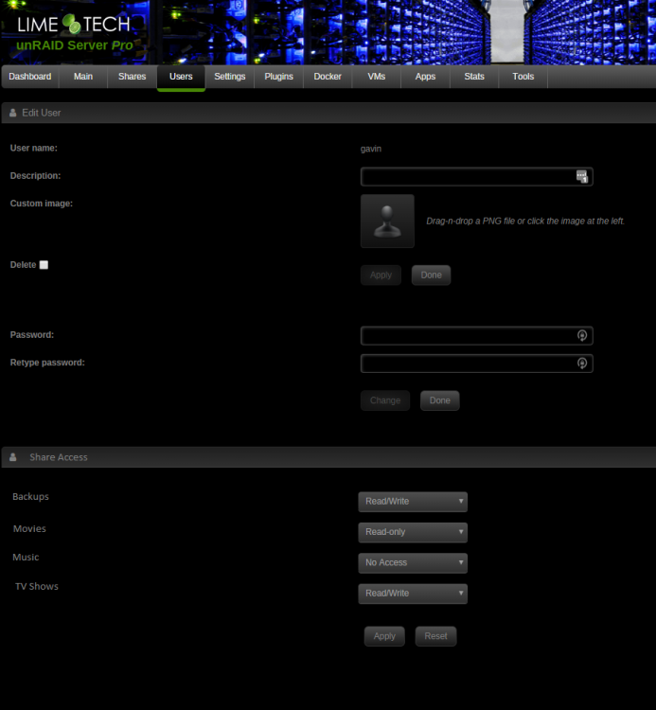Open the Stats tab
Screen dimensions: 656x710
pyautogui.click(x=474, y=77)
